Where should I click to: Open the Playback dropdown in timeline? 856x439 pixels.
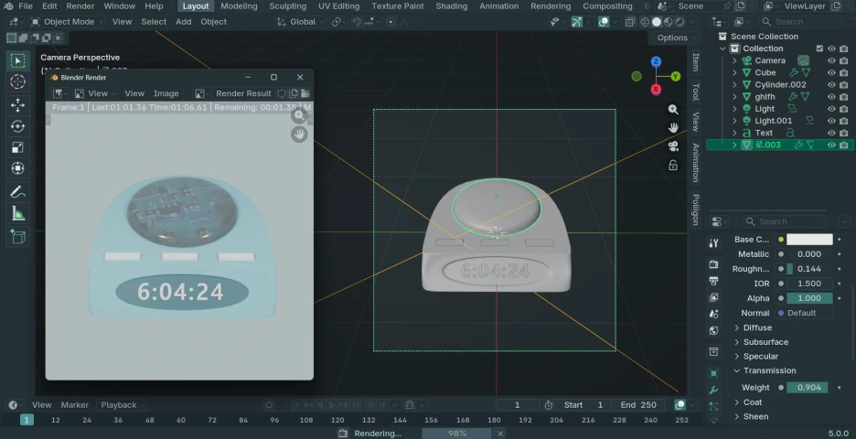point(123,405)
